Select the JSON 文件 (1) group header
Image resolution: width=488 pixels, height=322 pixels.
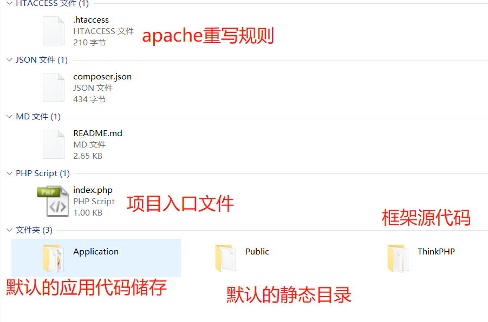[42, 59]
